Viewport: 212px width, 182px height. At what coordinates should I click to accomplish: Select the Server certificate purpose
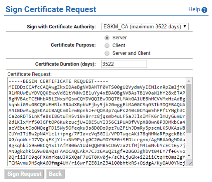tap(107, 38)
